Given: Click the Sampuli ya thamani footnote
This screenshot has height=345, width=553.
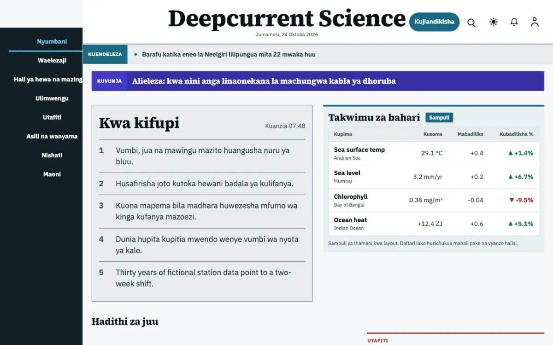Looking at the screenshot, I should click(423, 243).
